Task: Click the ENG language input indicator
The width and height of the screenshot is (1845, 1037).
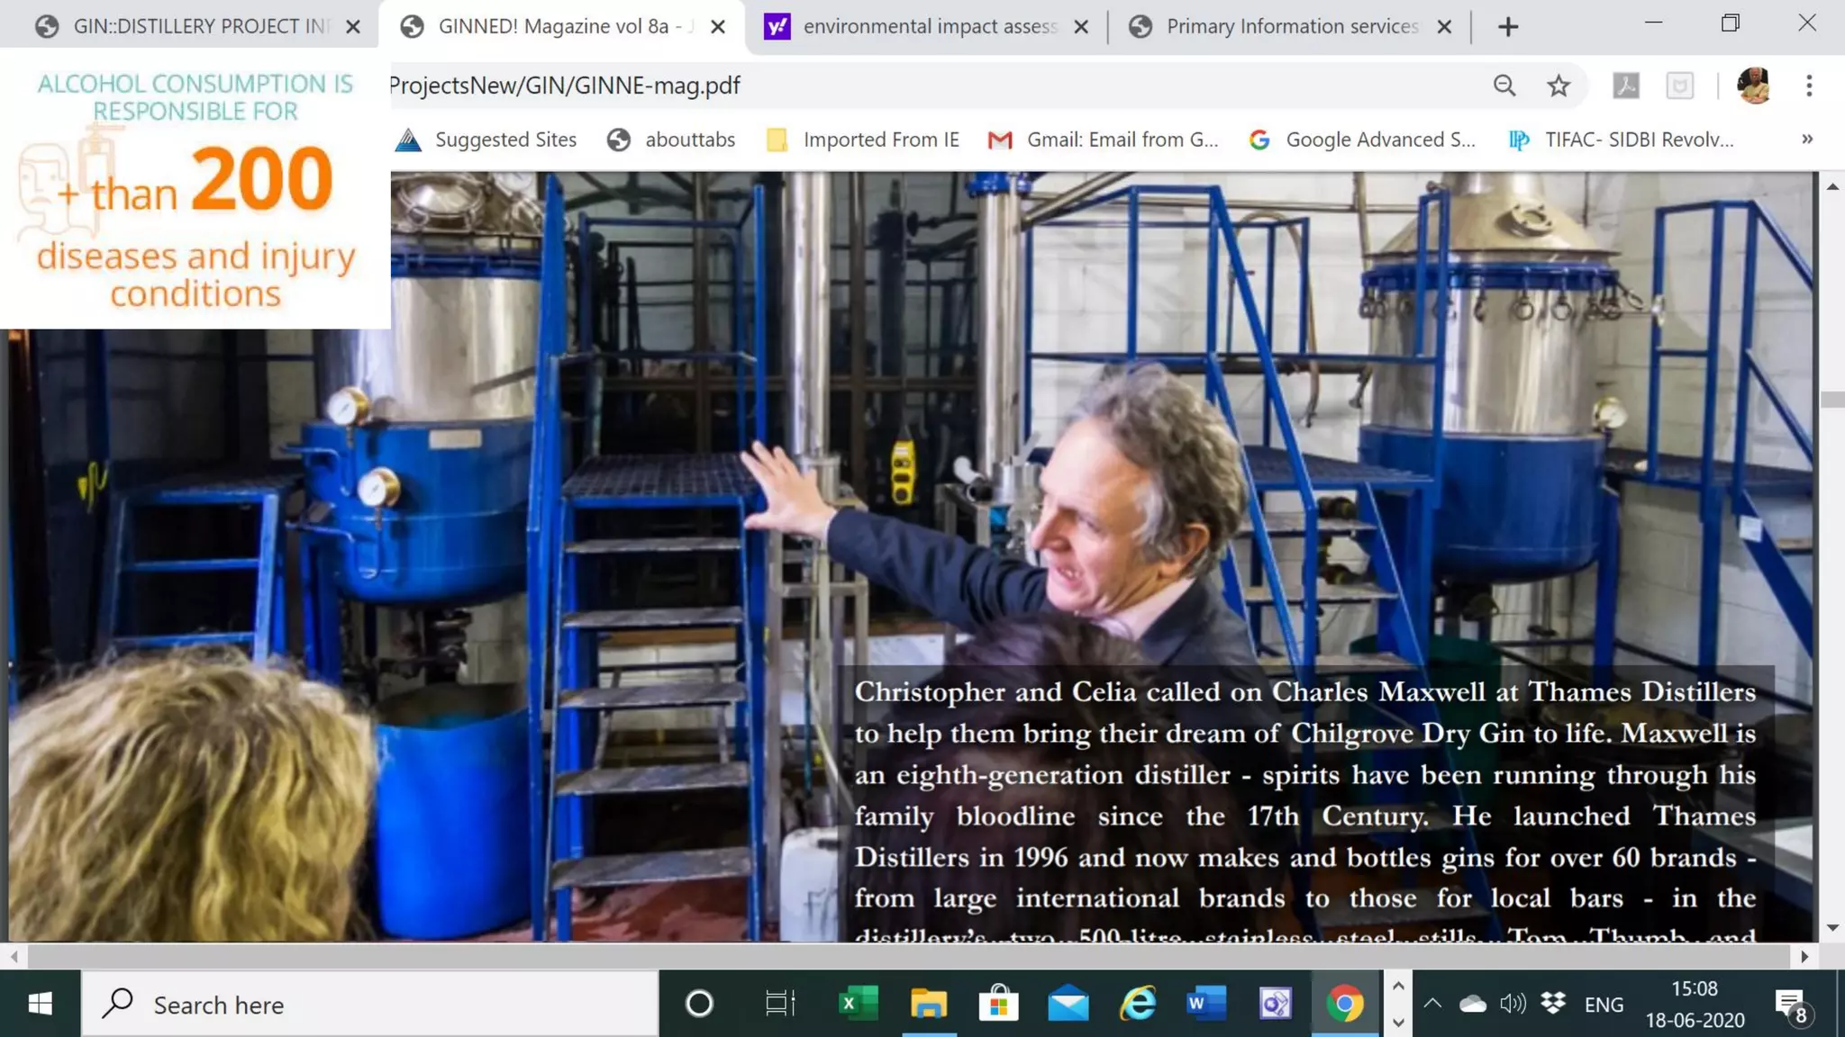Action: tap(1604, 1005)
